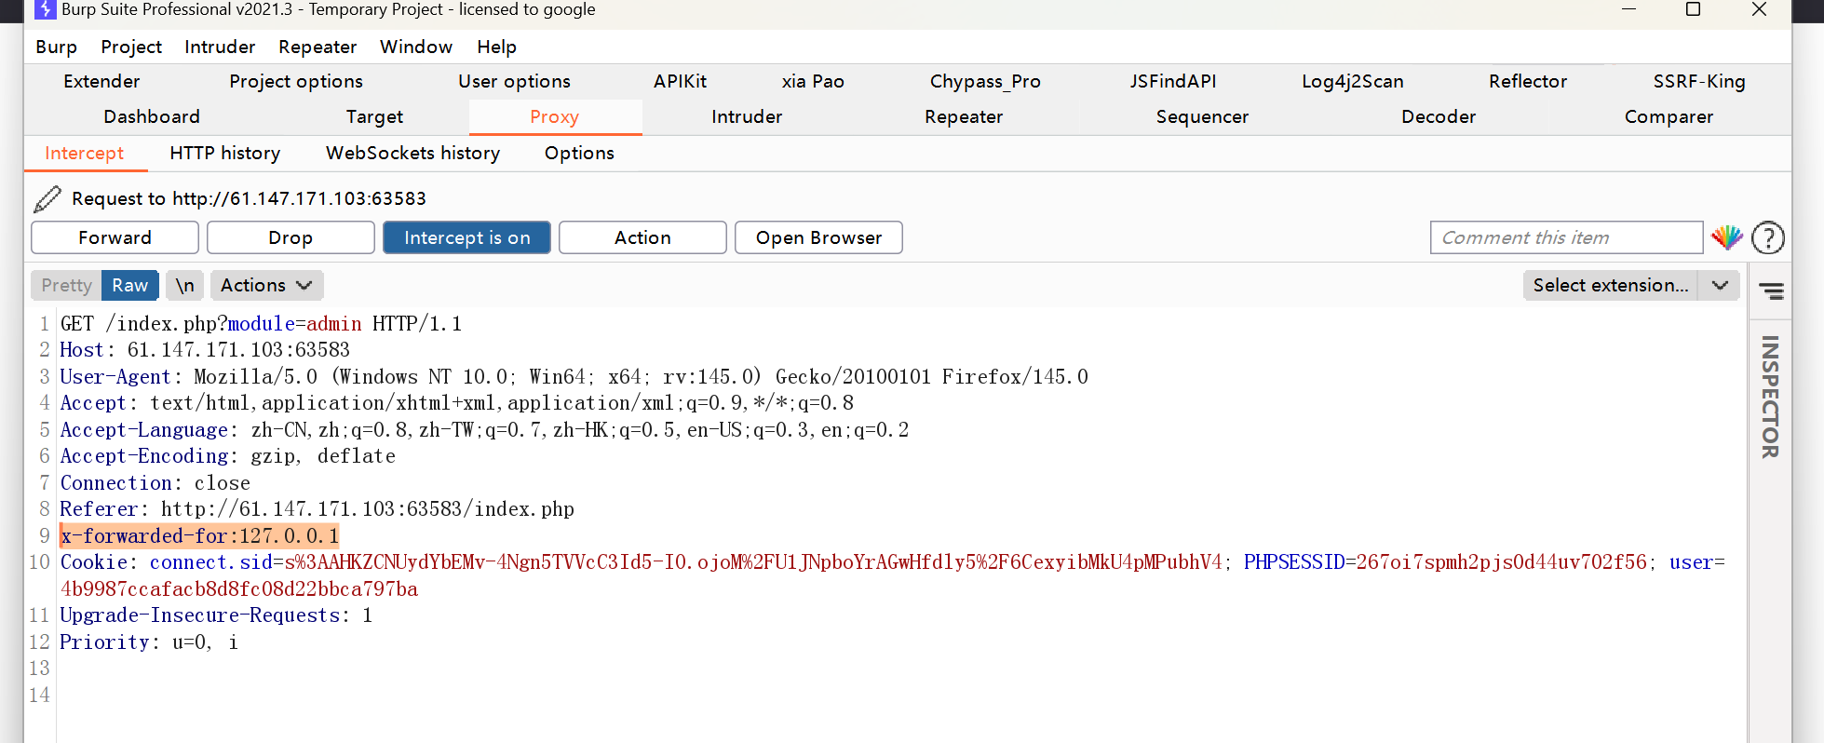Open the WebSockets history sub-tab
The image size is (1824, 743).
tap(412, 153)
